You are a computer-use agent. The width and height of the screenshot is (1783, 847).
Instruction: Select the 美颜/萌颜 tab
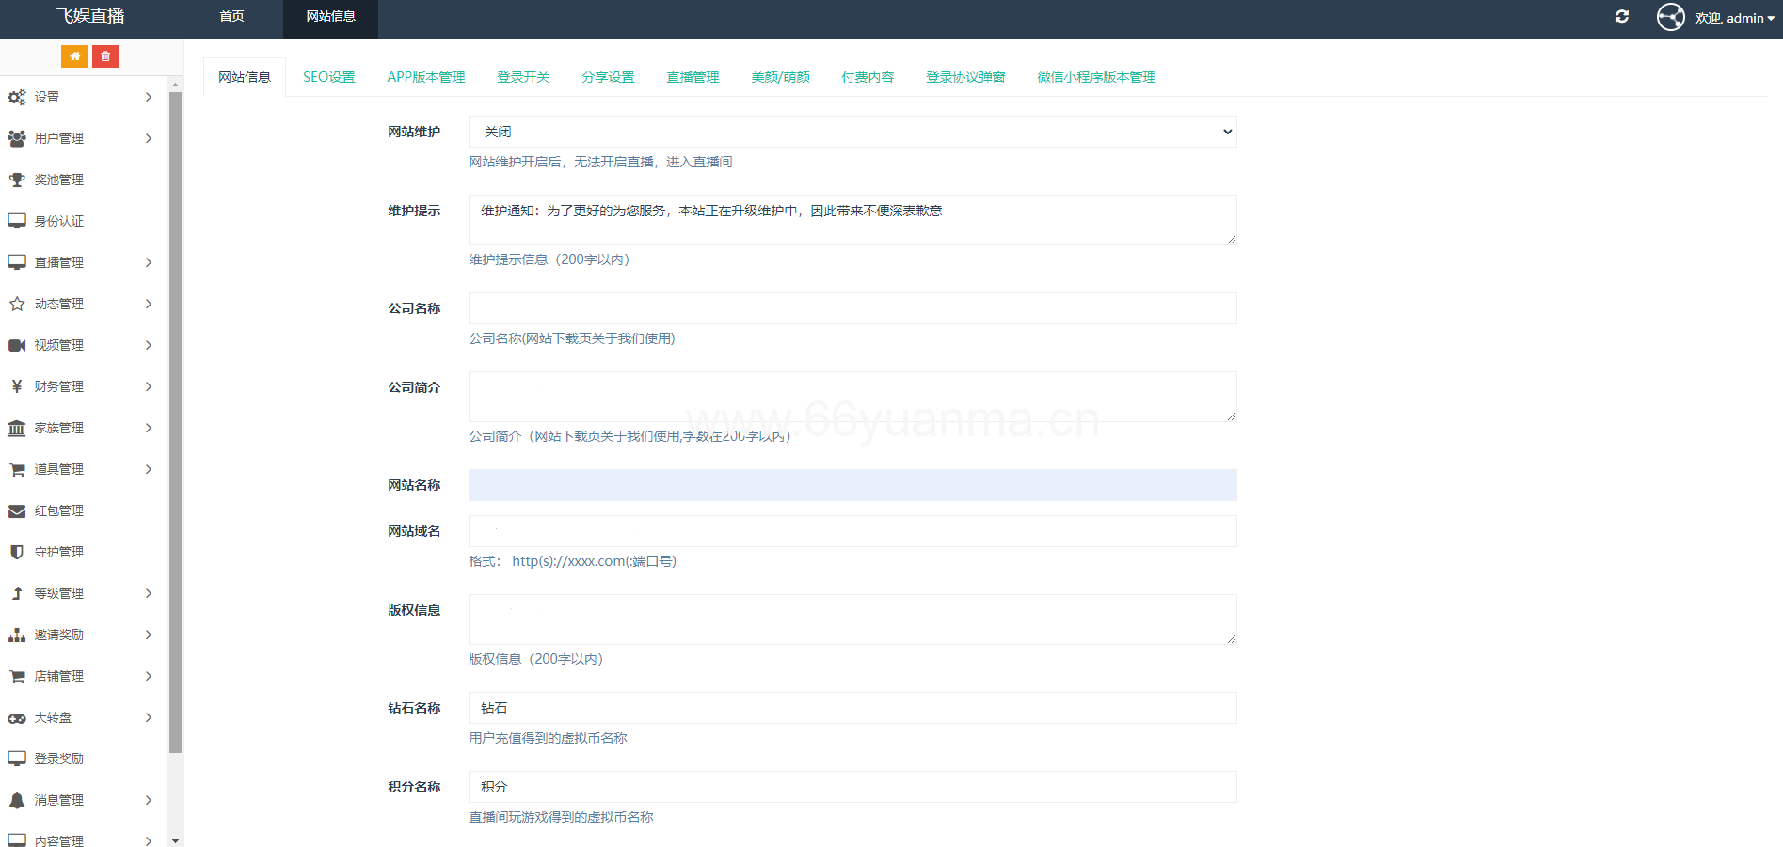pos(780,77)
